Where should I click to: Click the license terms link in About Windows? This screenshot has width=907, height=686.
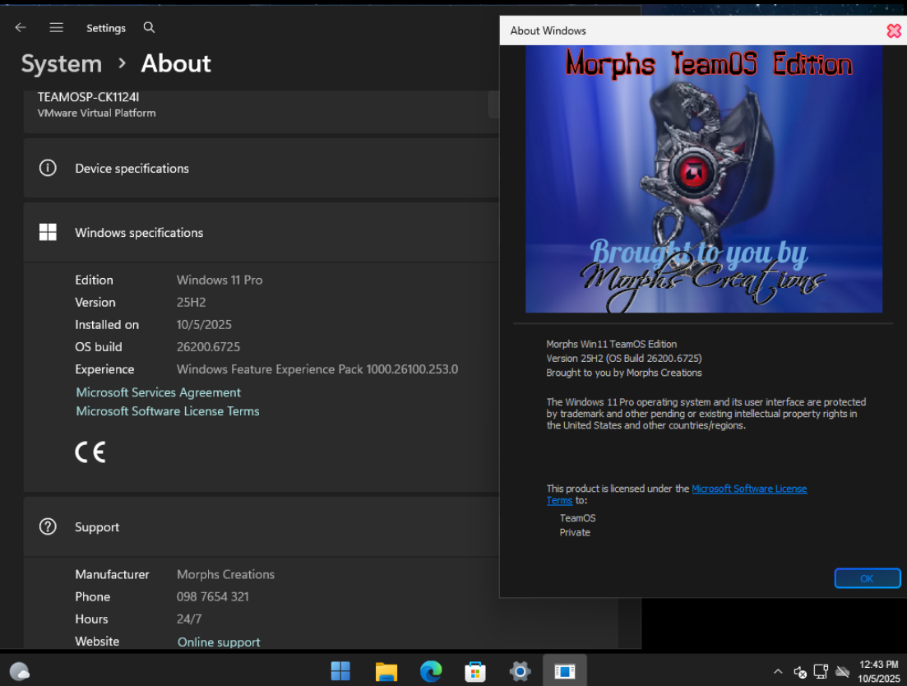point(748,489)
